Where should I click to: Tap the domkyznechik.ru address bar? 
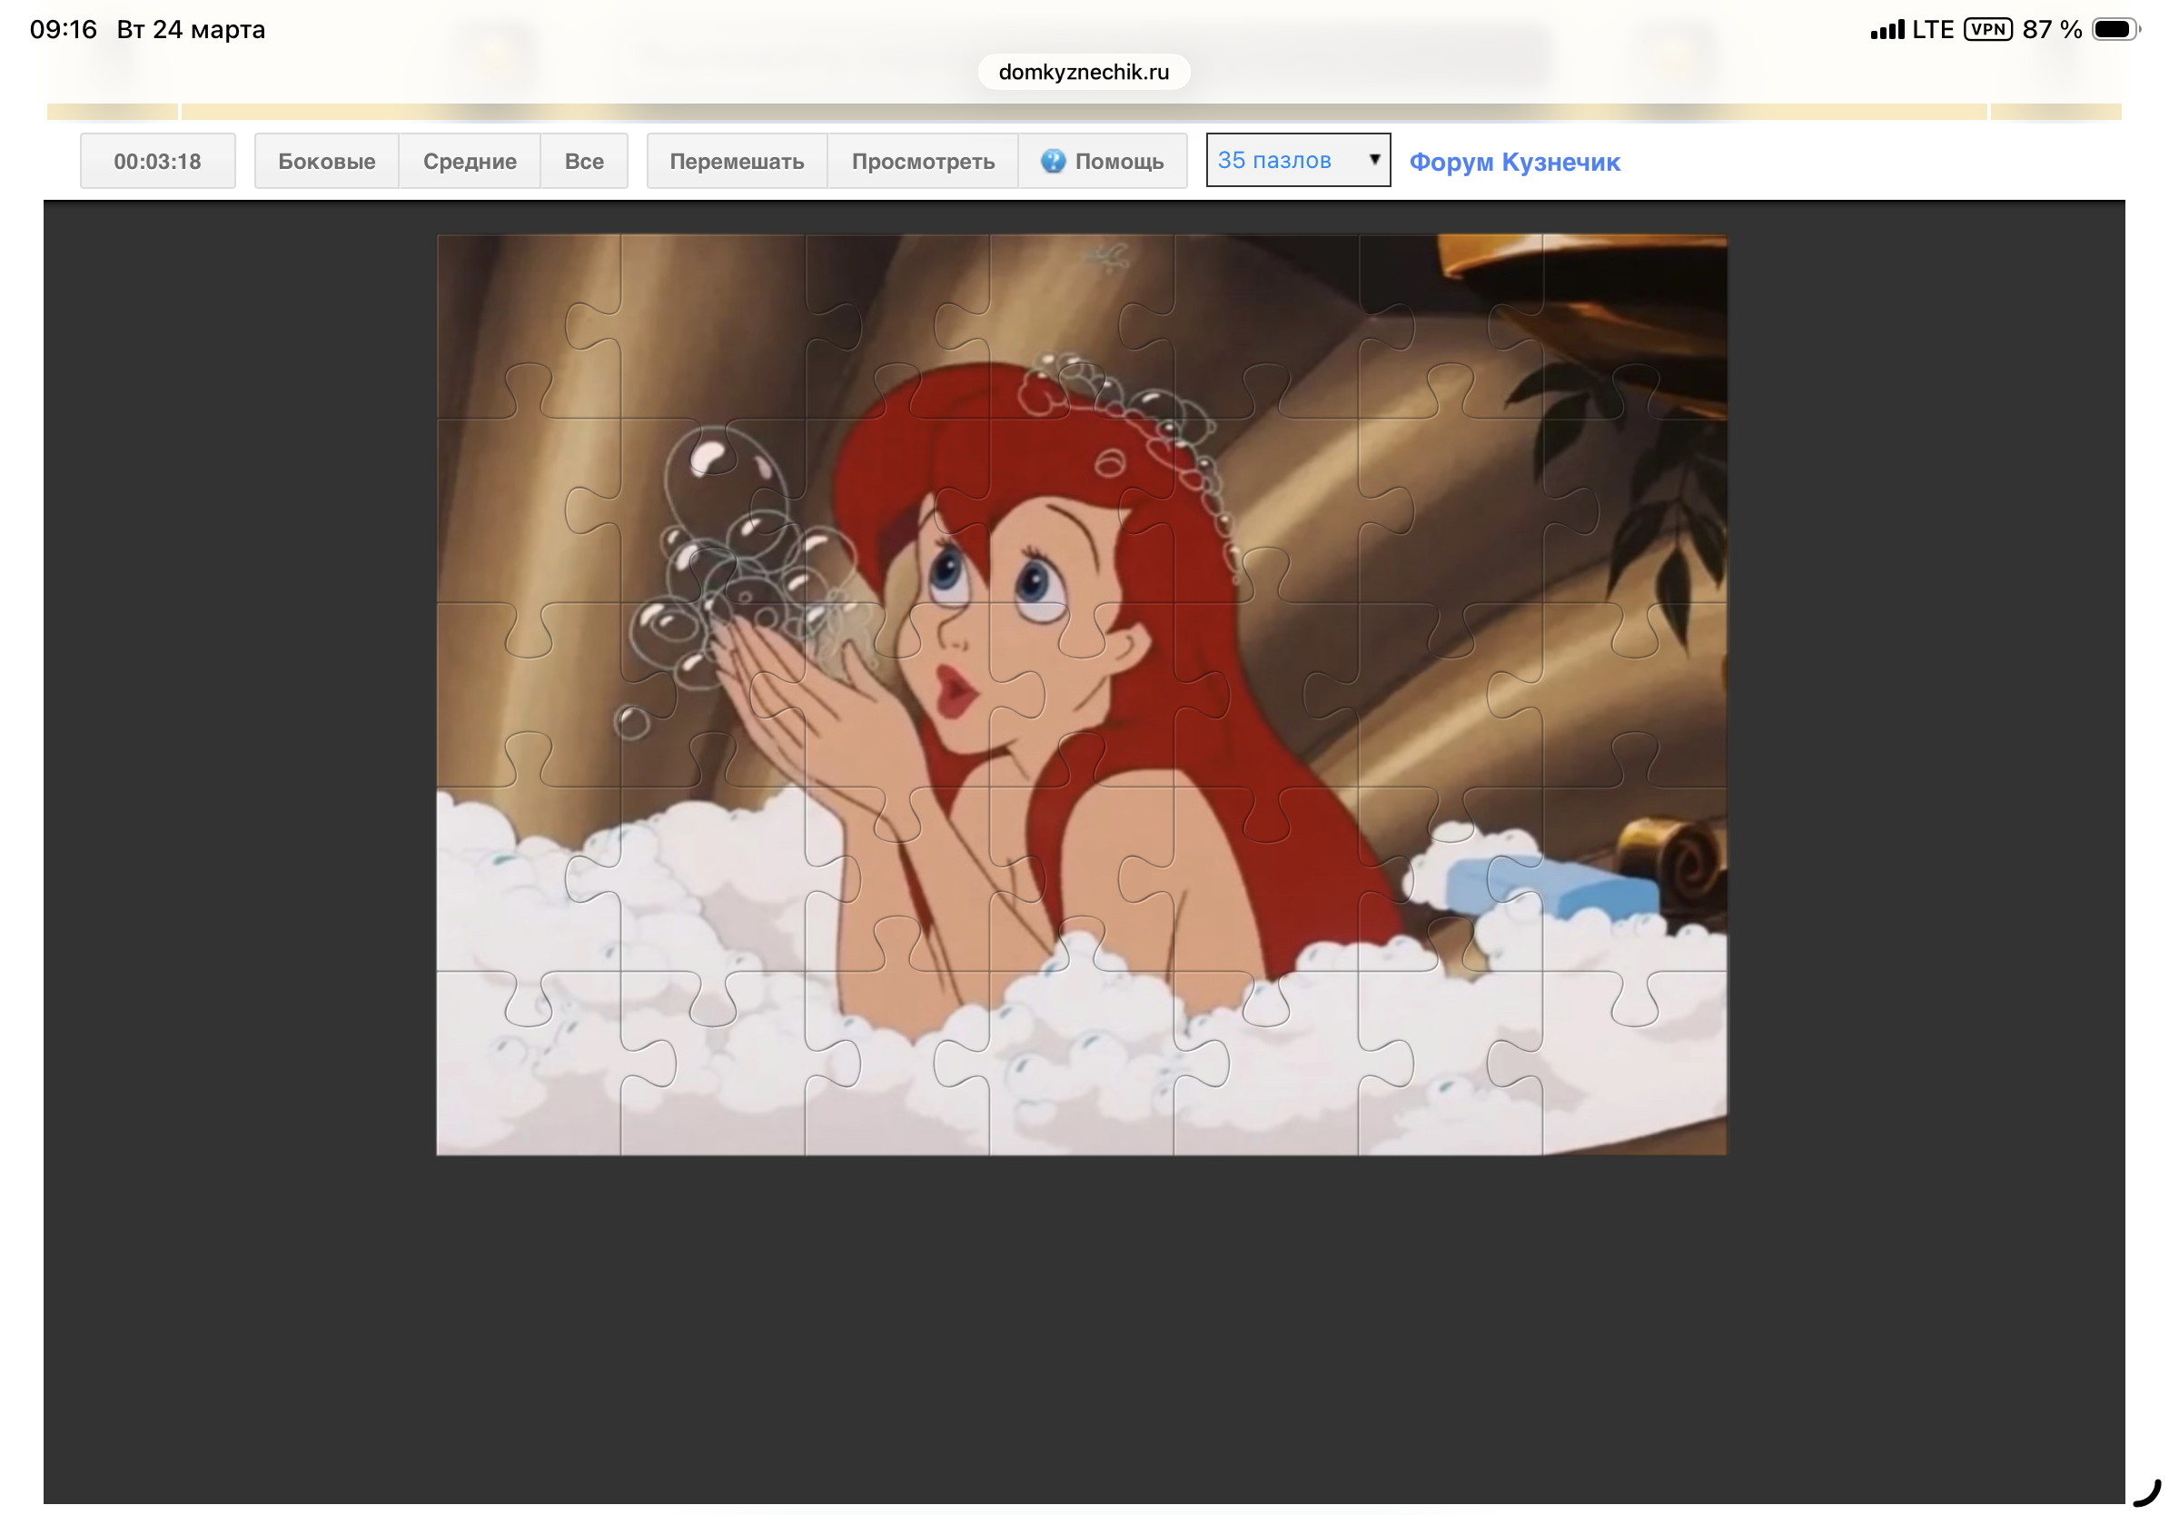click(x=1084, y=72)
